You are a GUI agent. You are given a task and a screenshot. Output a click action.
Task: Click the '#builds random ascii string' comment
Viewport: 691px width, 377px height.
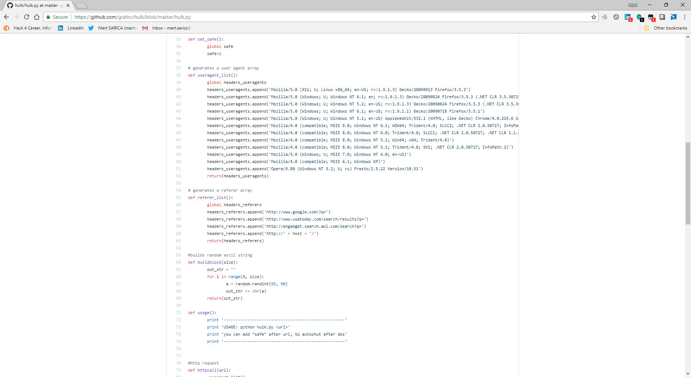[220, 255]
